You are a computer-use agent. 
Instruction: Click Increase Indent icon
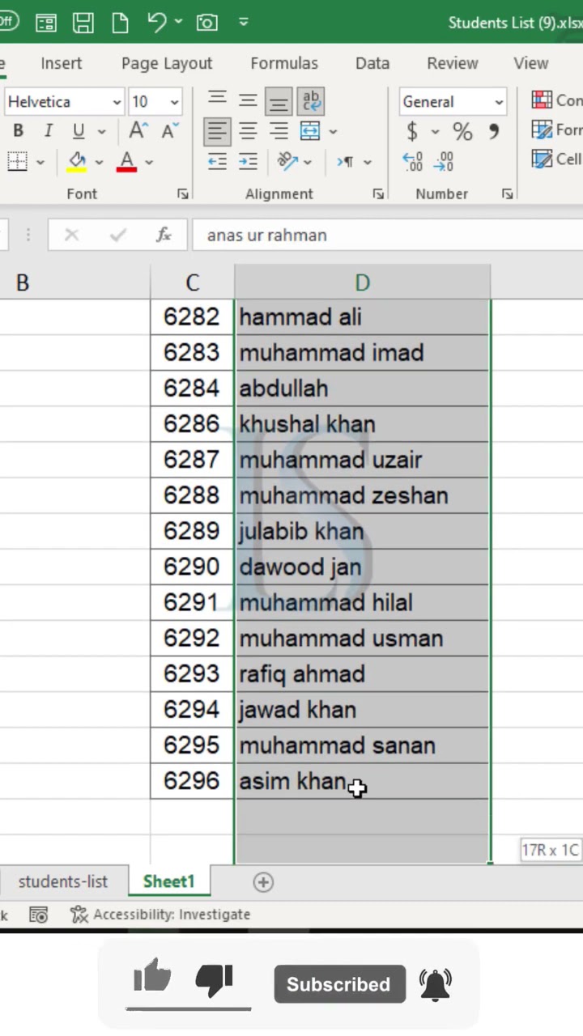(248, 162)
